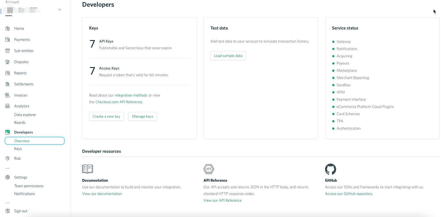The image size is (443, 217).
Task: Click Sign out
Action: click(21, 211)
